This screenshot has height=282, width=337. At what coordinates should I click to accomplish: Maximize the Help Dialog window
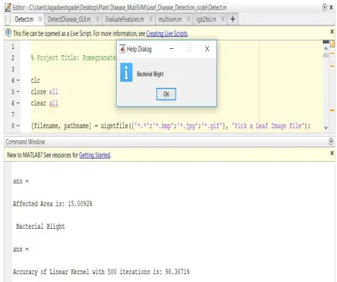point(189,49)
